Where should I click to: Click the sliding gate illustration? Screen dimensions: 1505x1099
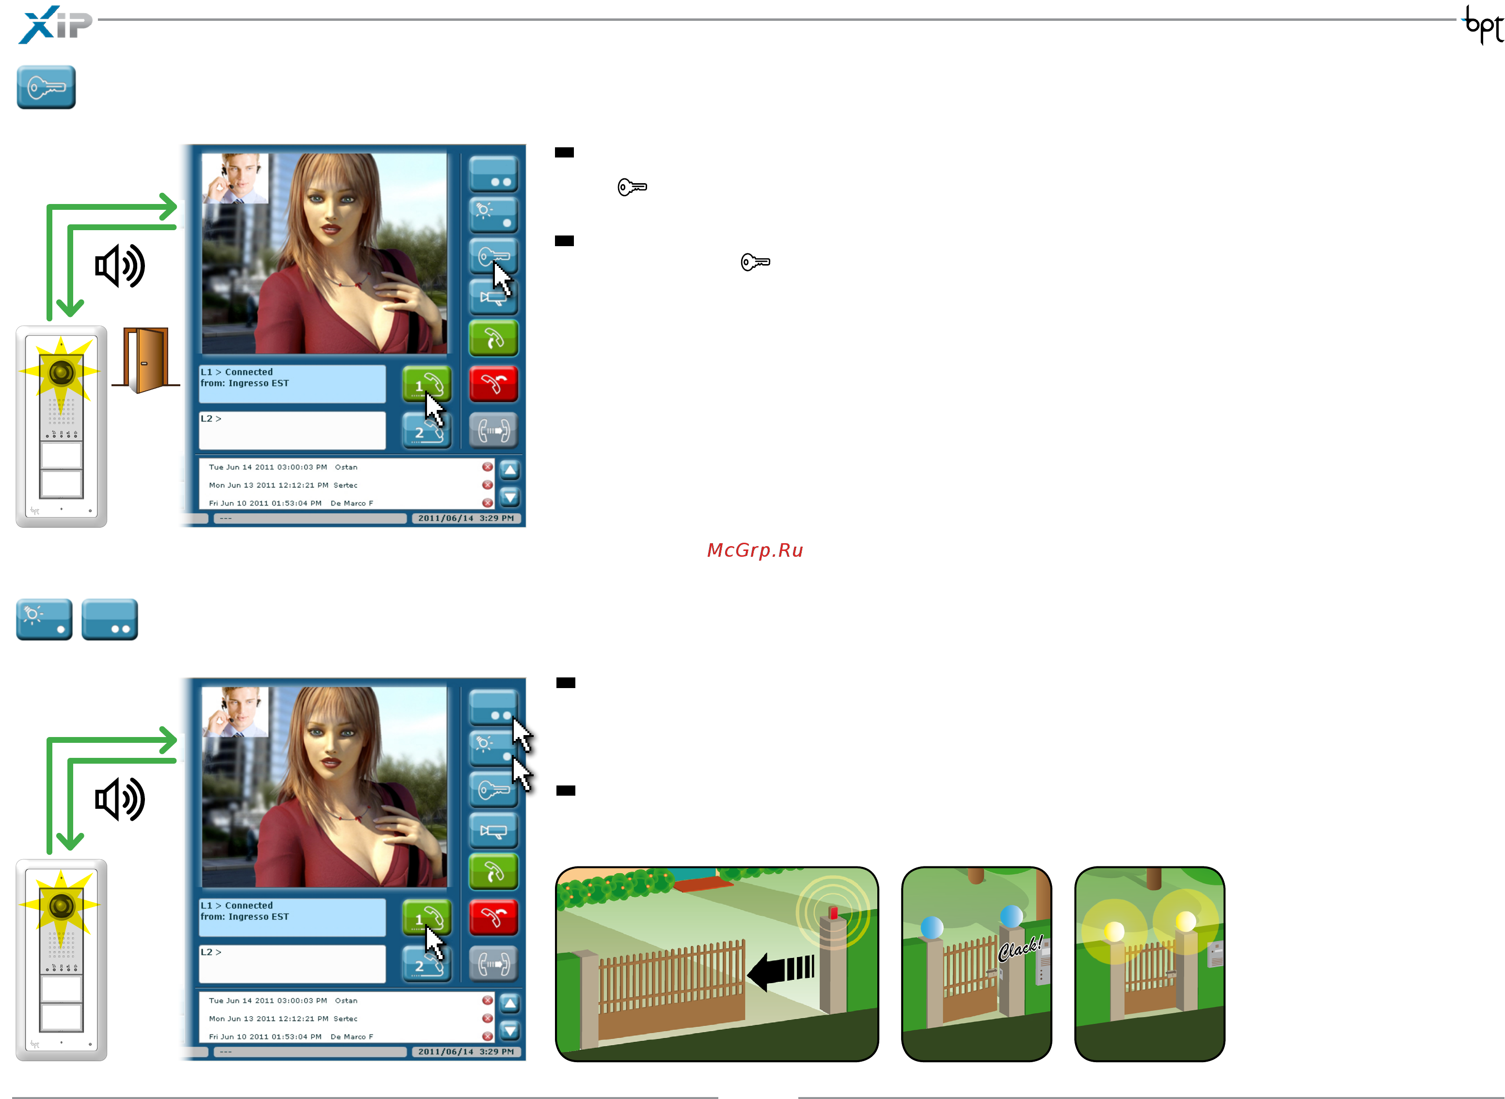(x=716, y=964)
